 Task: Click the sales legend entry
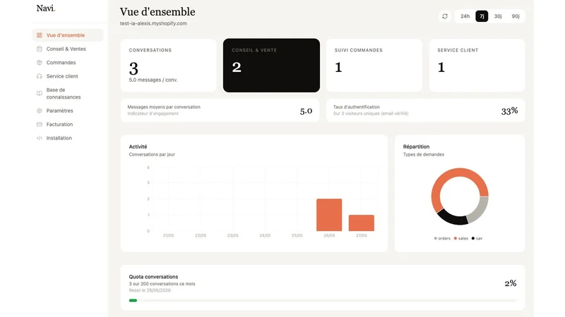[461, 238]
